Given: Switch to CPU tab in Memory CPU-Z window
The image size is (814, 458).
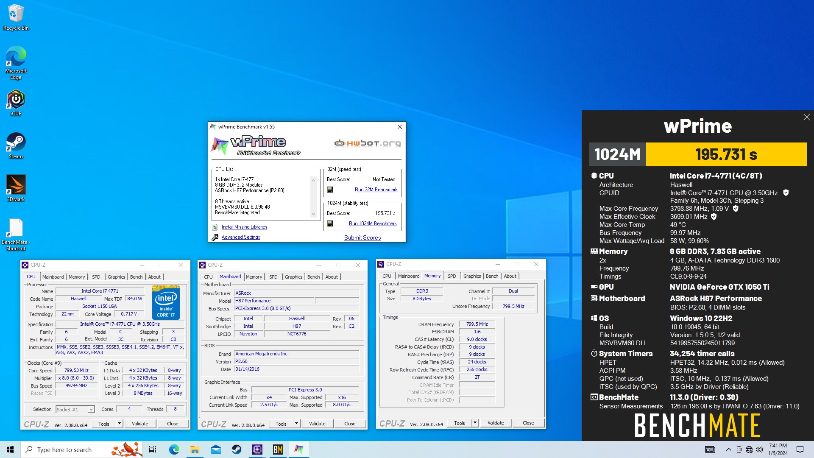Looking at the screenshot, I should pyautogui.click(x=387, y=276).
